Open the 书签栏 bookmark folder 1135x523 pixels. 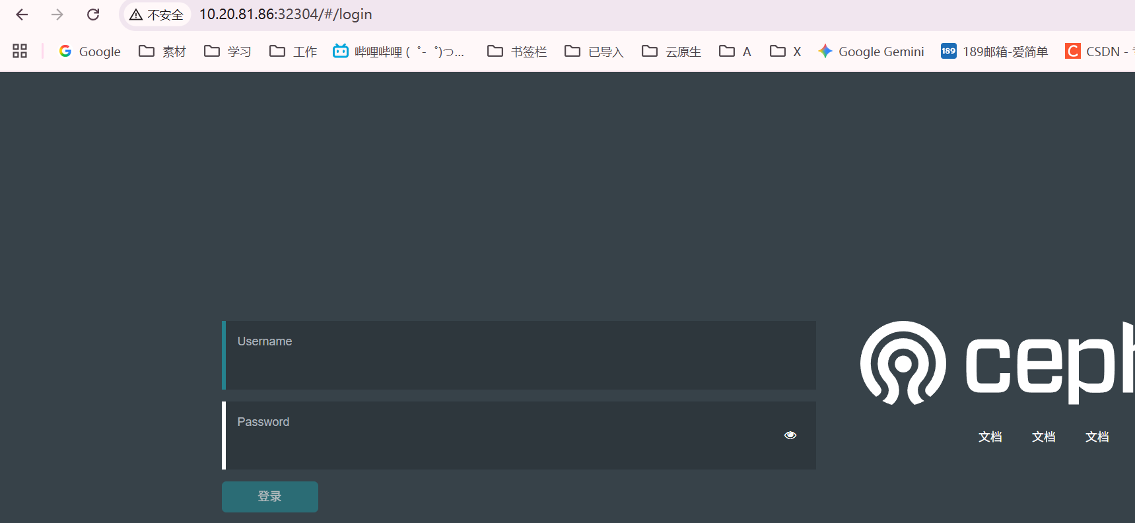pyautogui.click(x=517, y=52)
